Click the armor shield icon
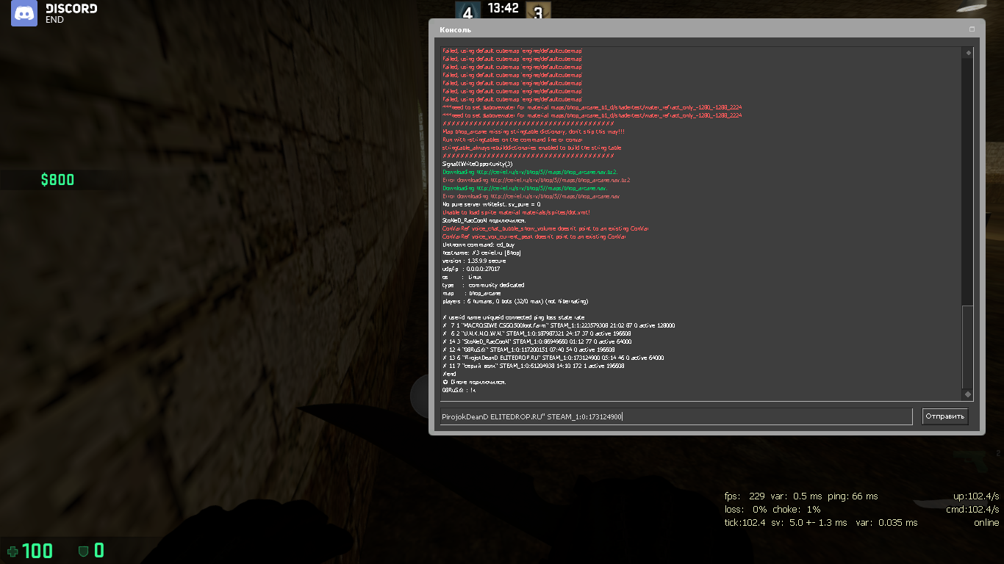Image resolution: width=1004 pixels, height=564 pixels. pyautogui.click(x=84, y=551)
